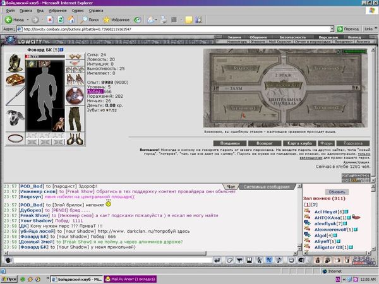The height and width of the screenshot is (284, 379).
Task: Open the Вид menu
Action: 40,11
